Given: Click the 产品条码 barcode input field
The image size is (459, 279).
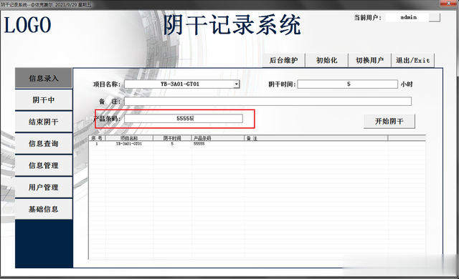Looking at the screenshot, I should click(x=184, y=118).
